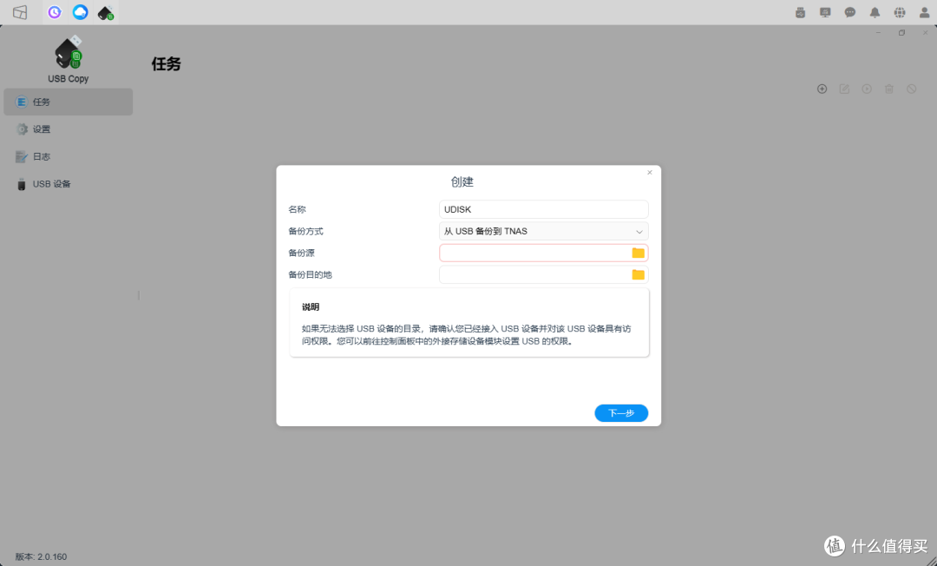
Task: Maximize the USB Copy window
Action: tap(901, 33)
